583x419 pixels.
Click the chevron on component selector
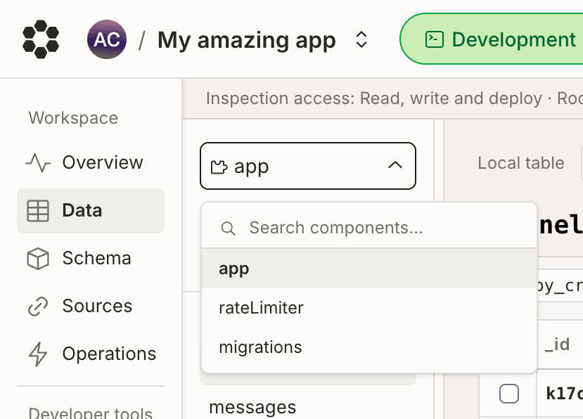395,165
